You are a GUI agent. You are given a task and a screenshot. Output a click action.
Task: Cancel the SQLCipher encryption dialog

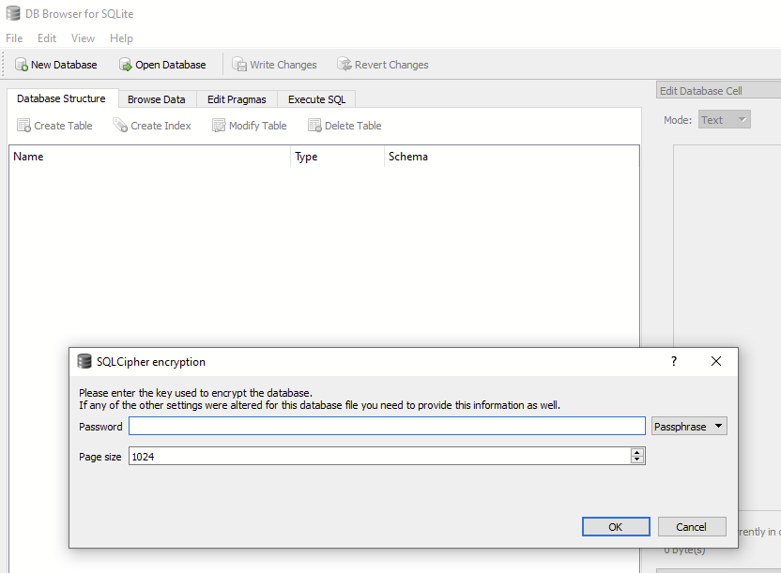click(691, 527)
